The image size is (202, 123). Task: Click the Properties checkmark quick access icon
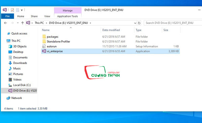point(12,10)
